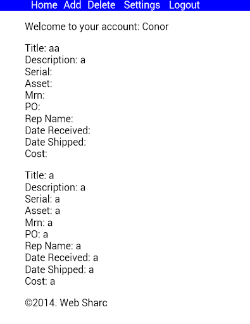
Task: Choose Delete from the top menu
Action: tap(101, 5)
